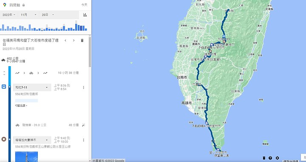Click the 上午 9:42 到 上午 10:00 time
Screen dimensions: 306x162
(x=62, y=140)
